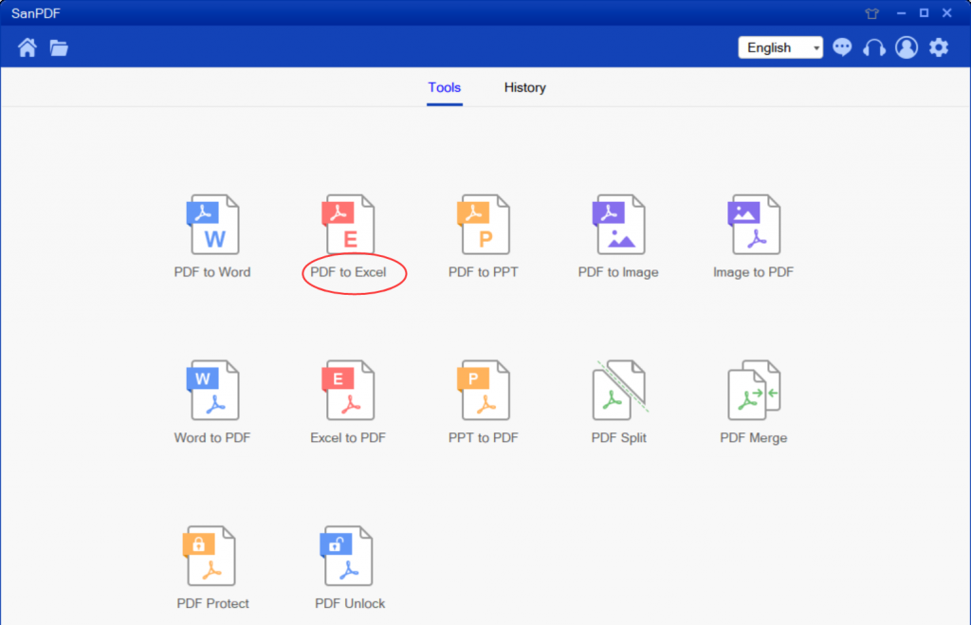Minimize the SanPDF window

[901, 13]
